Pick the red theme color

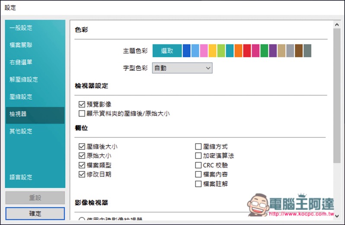click(x=247, y=51)
